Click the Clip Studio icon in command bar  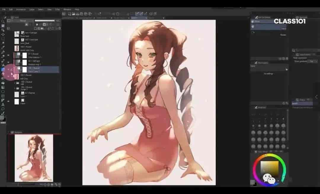coord(64,14)
